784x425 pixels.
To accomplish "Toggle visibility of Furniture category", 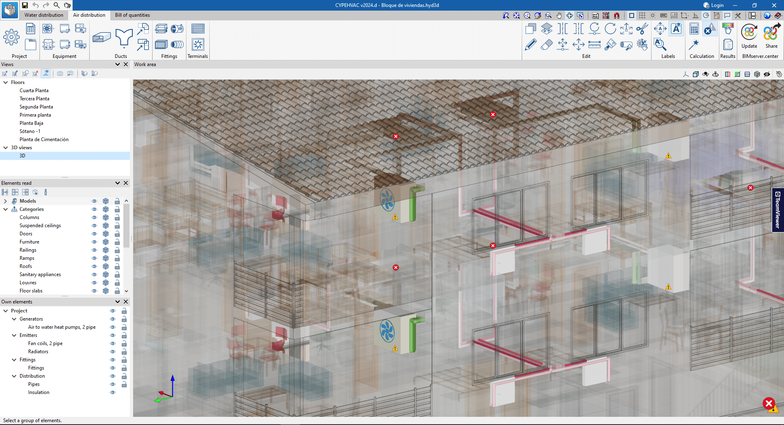I will 94,242.
